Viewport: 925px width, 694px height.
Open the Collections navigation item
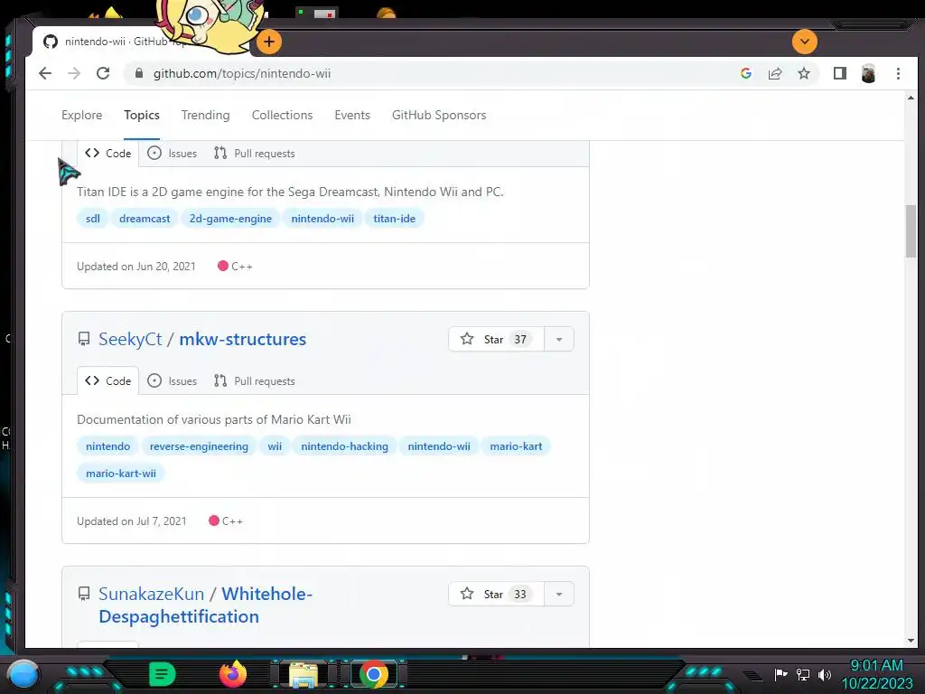tap(282, 115)
